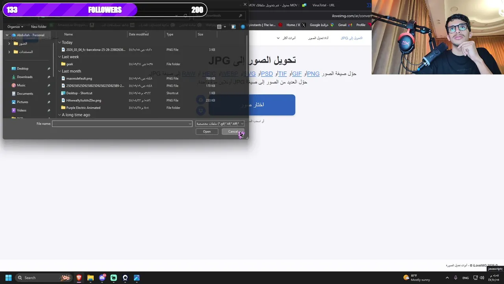Click the GIF format link
Screen dimensions: 504x284
(x=296, y=74)
